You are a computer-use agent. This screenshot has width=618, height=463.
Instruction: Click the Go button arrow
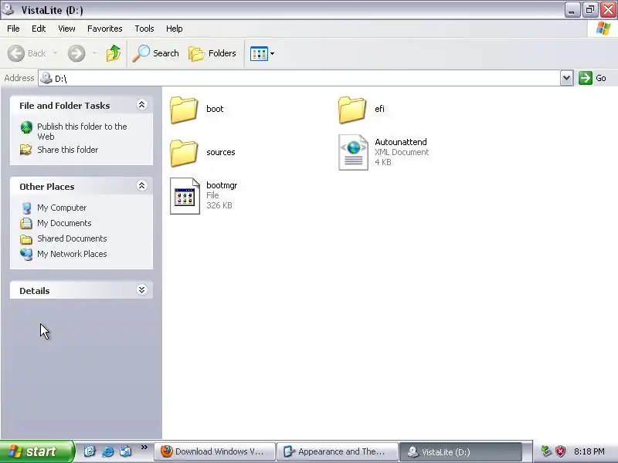pyautogui.click(x=586, y=78)
